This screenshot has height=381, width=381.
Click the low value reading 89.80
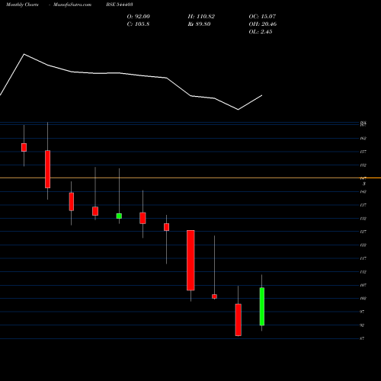point(199,24)
